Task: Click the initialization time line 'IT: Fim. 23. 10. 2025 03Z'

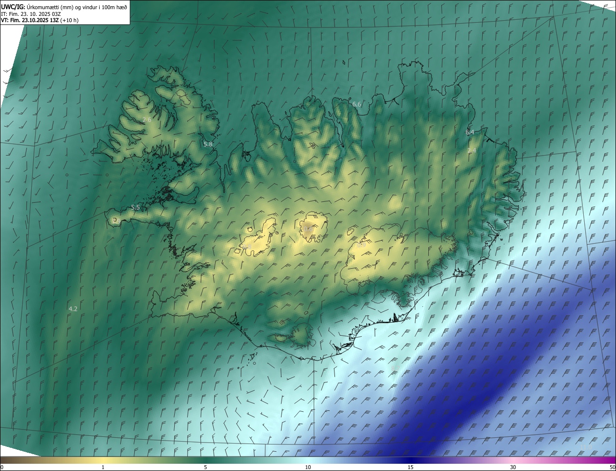Action: (x=31, y=14)
